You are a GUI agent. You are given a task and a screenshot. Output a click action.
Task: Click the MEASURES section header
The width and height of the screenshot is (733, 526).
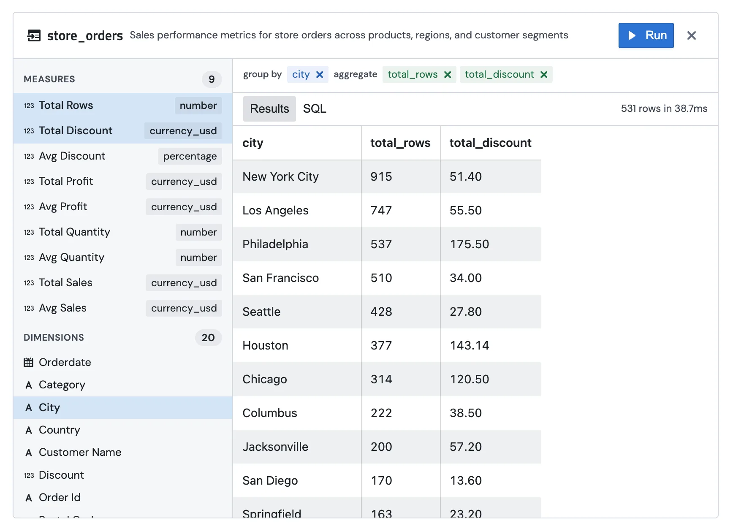coord(49,79)
